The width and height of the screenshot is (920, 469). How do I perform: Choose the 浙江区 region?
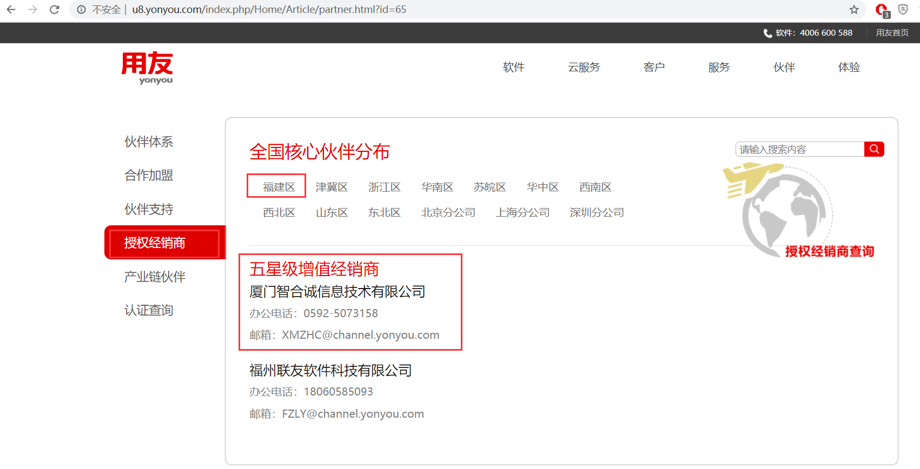tap(385, 187)
